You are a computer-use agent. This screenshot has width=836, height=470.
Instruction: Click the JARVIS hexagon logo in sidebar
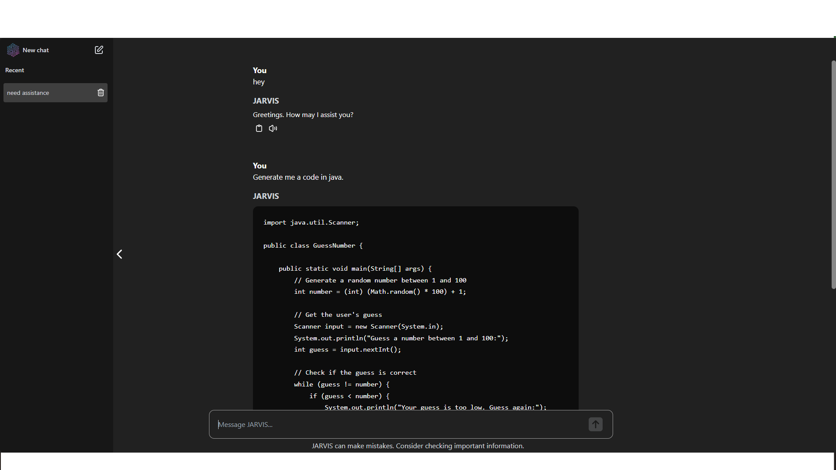pyautogui.click(x=13, y=50)
